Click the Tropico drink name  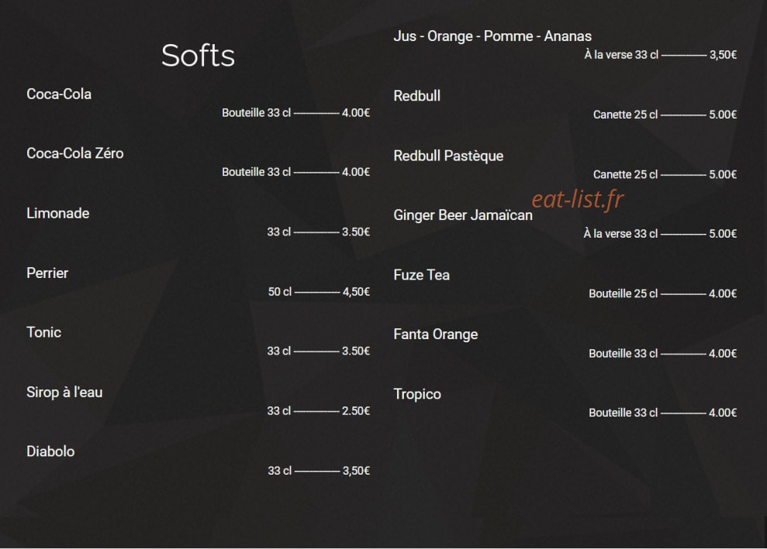click(x=417, y=394)
